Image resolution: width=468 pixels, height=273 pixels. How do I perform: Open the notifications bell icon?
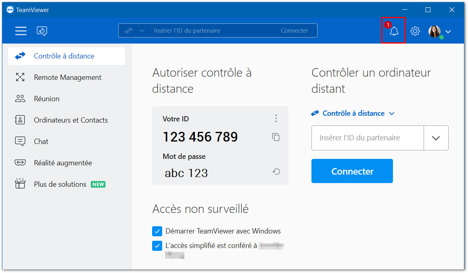click(x=394, y=31)
